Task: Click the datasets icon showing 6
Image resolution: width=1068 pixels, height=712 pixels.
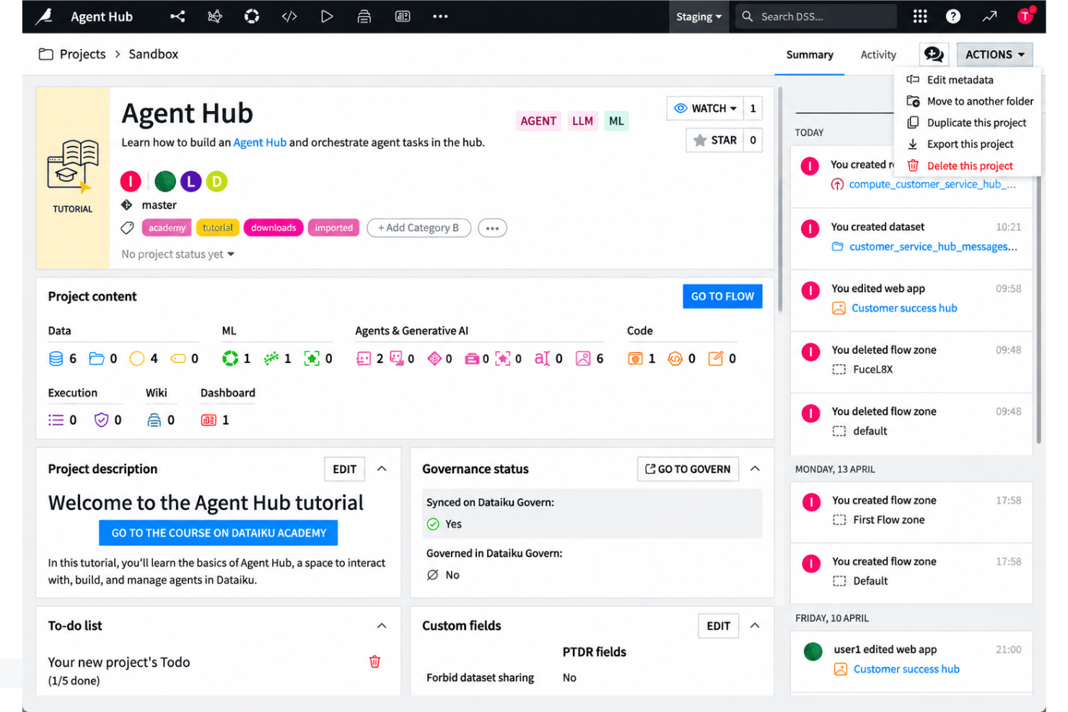Action: pos(56,359)
